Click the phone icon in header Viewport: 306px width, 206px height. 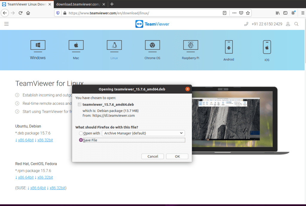(x=246, y=24)
